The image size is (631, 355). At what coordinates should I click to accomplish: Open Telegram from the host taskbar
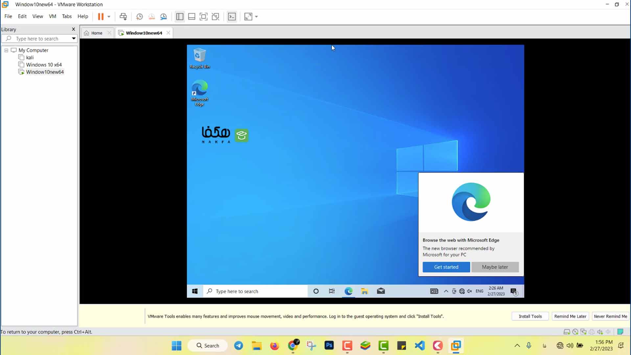(239, 345)
